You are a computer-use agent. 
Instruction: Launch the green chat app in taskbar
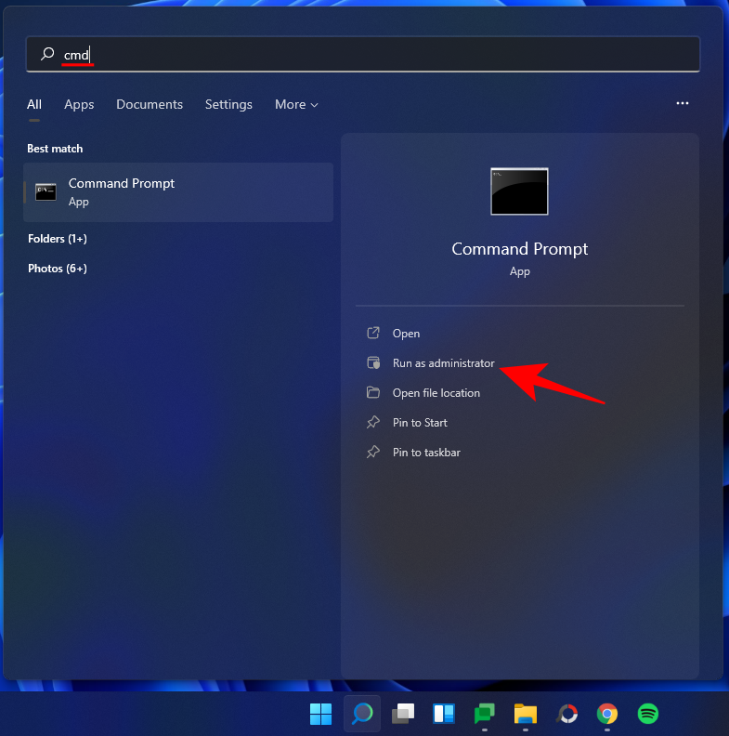coord(485,714)
